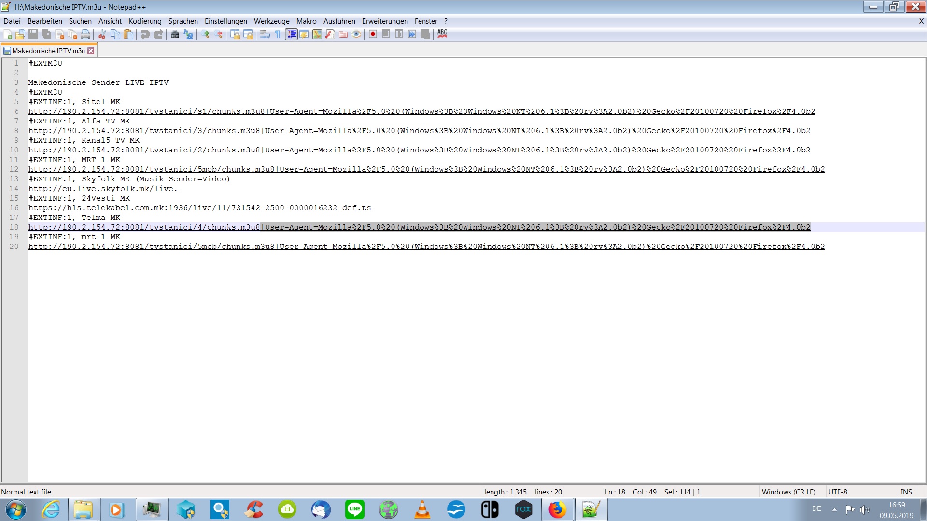927x521 pixels.
Task: Click the hls.telekabel.com.mk link on line 16
Action: point(199,208)
